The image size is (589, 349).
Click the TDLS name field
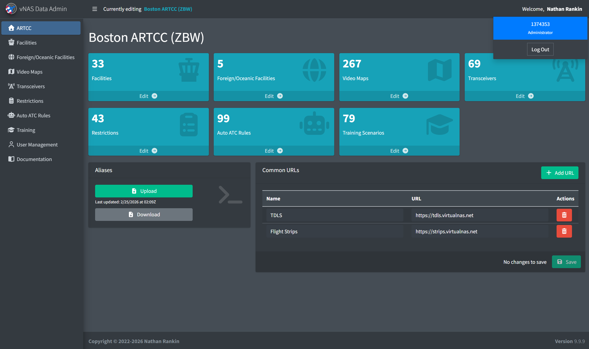click(335, 215)
